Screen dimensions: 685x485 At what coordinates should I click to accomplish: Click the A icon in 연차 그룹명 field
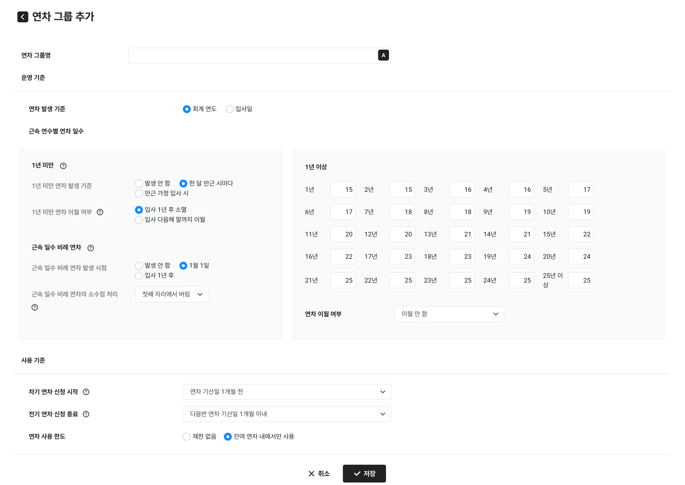(x=383, y=55)
